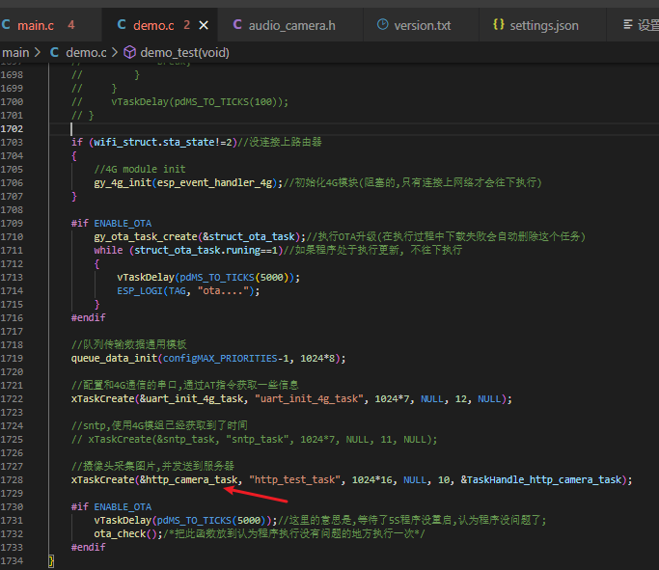The width and height of the screenshot is (659, 570).
Task: Click the "ota...." string literal
Action: [x=223, y=290]
